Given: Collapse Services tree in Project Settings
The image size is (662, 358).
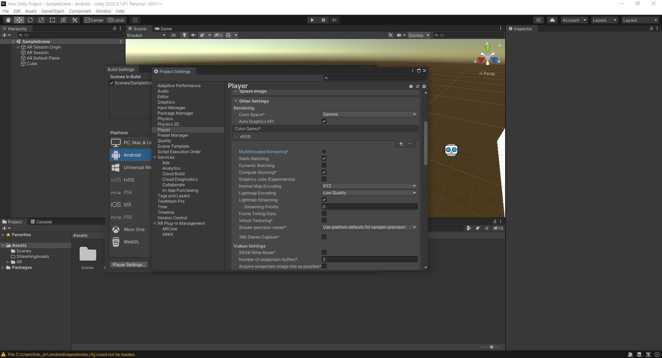Looking at the screenshot, I should 155,157.
